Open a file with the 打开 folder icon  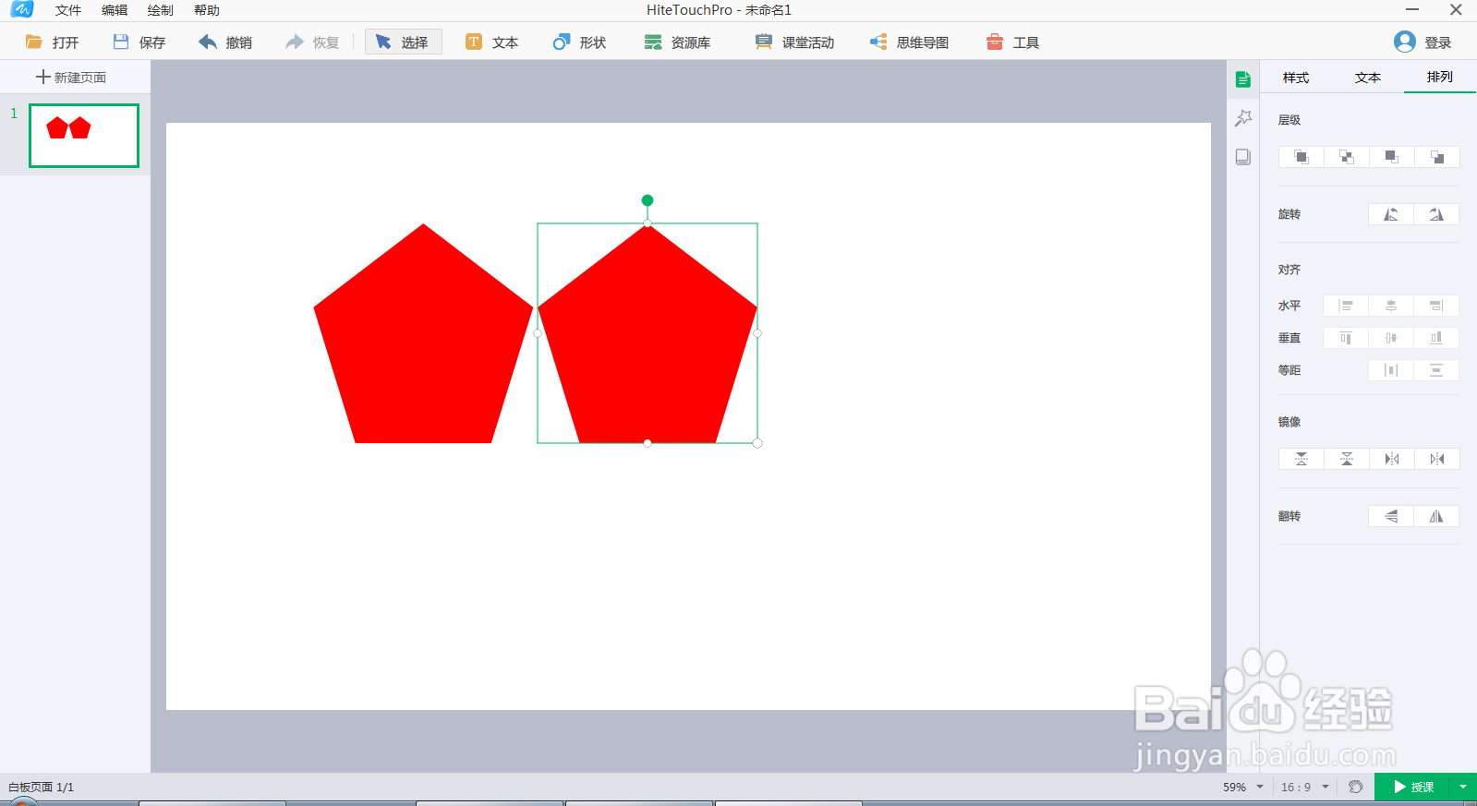point(52,42)
